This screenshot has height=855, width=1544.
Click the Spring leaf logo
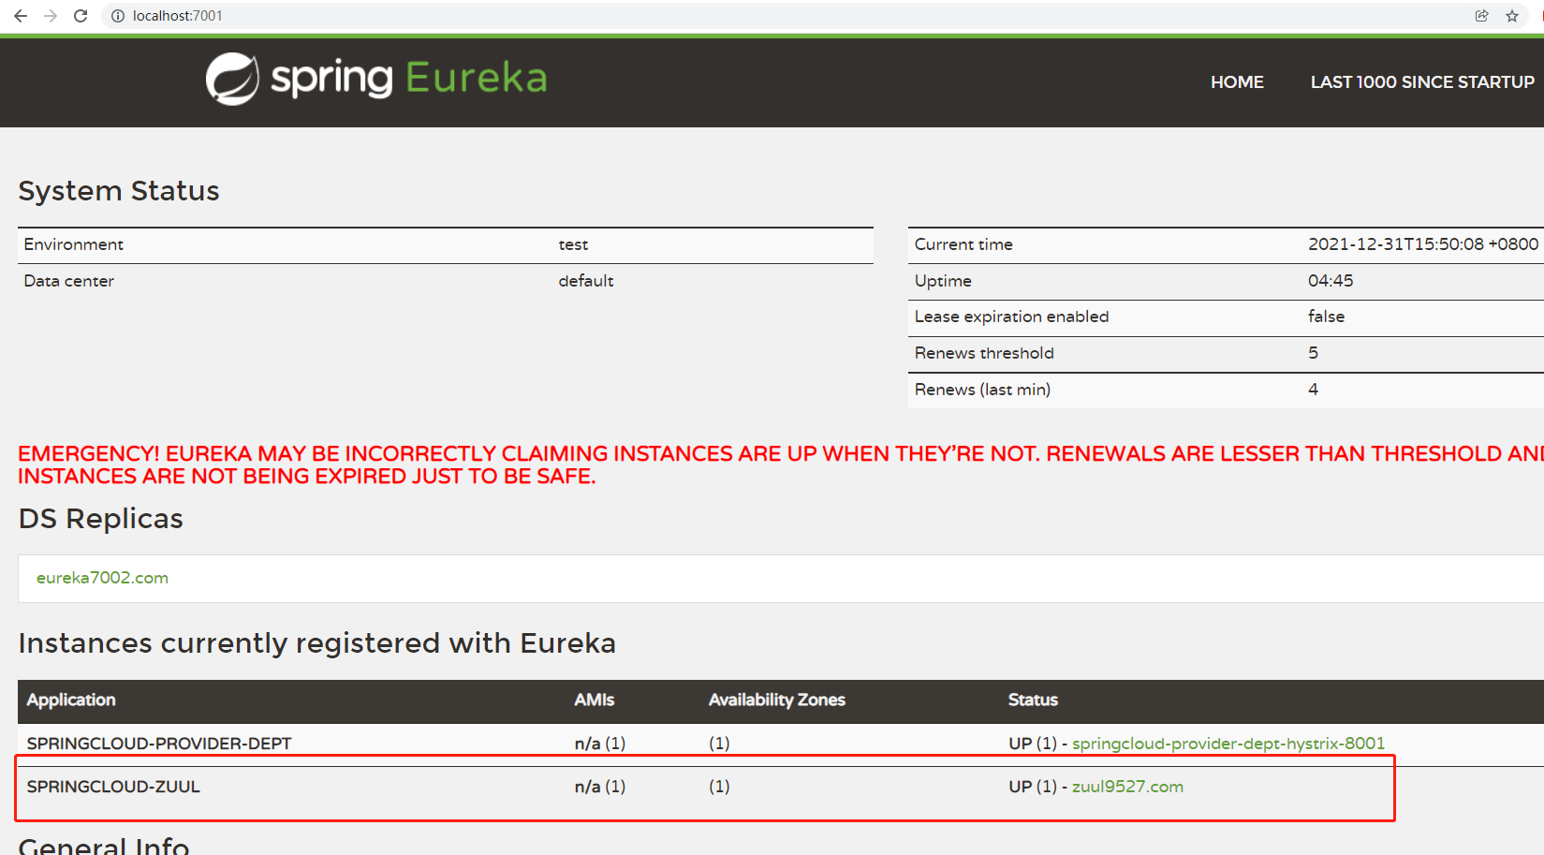[232, 79]
